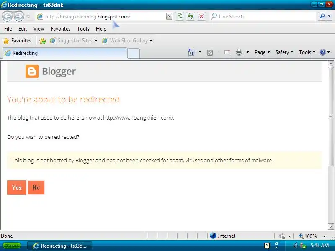This screenshot has height=251, width=335.
Task: Expand the address bar history dropdown
Action: [169, 16]
